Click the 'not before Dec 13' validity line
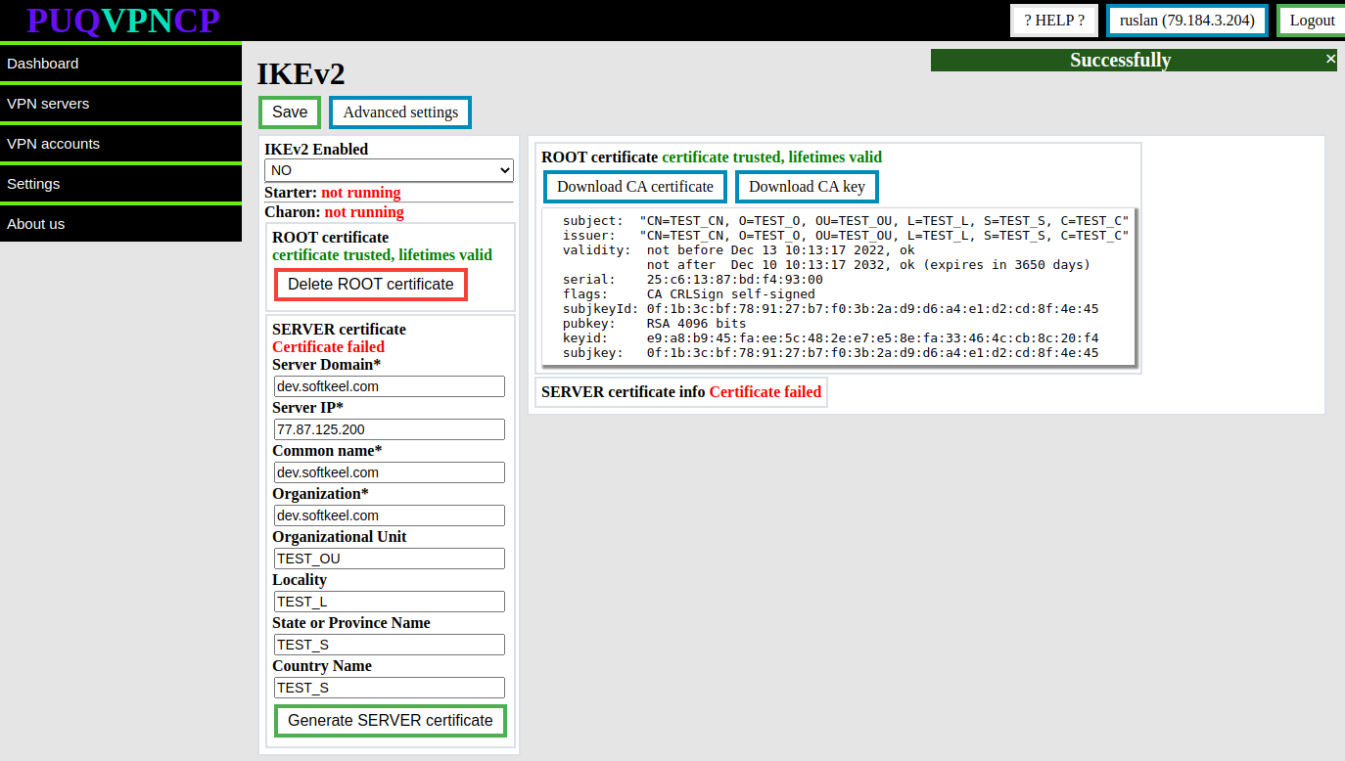Viewport: 1345px width, 761px height. pyautogui.click(x=780, y=250)
